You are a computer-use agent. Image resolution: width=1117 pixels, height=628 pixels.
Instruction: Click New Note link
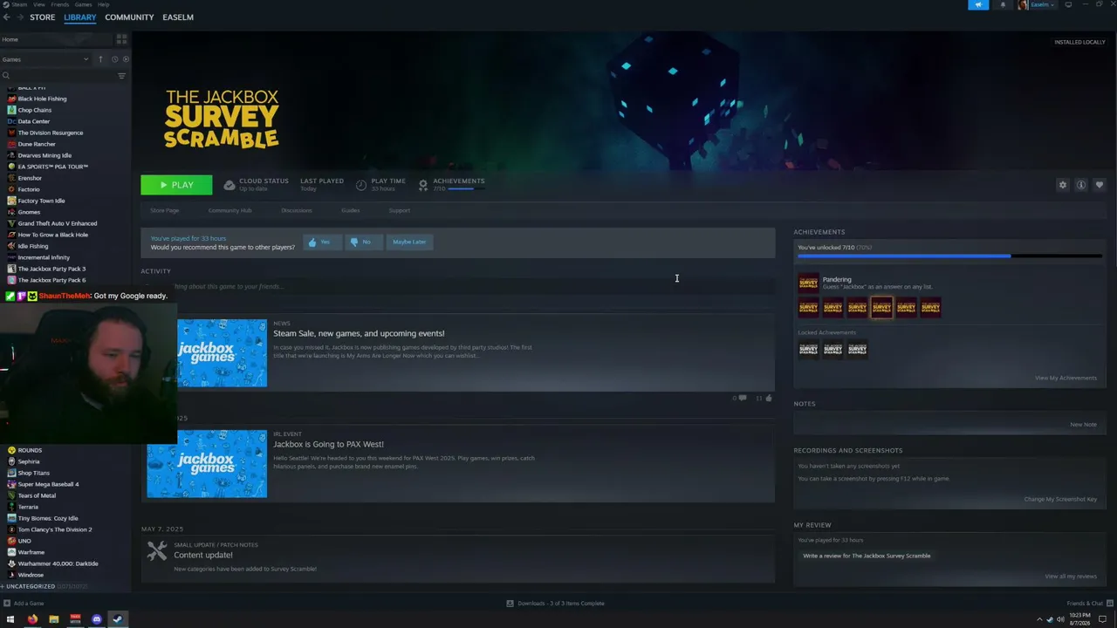pos(1083,425)
